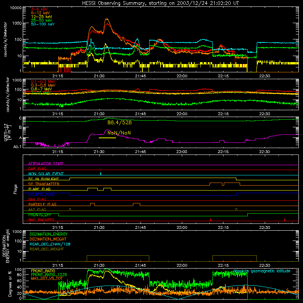This screenshot has height=303, width=303.
Task: Select the 25-50 keV legend label
Action: [x=41, y=20]
